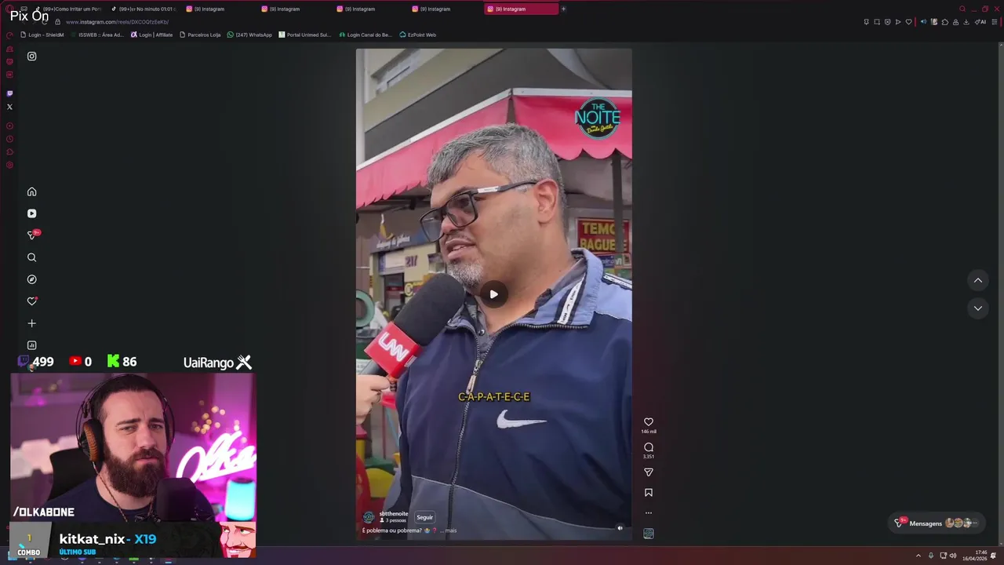Open direct messages in Instagram sidebar
Screen dimensions: 1004x565
click(32, 235)
